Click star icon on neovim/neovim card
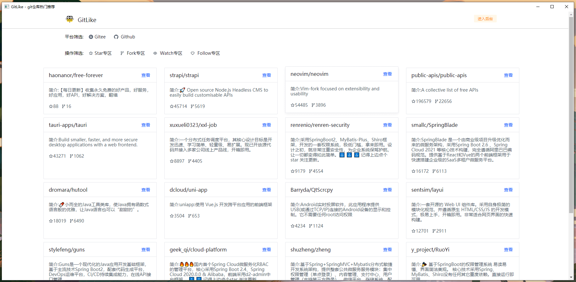 point(292,105)
